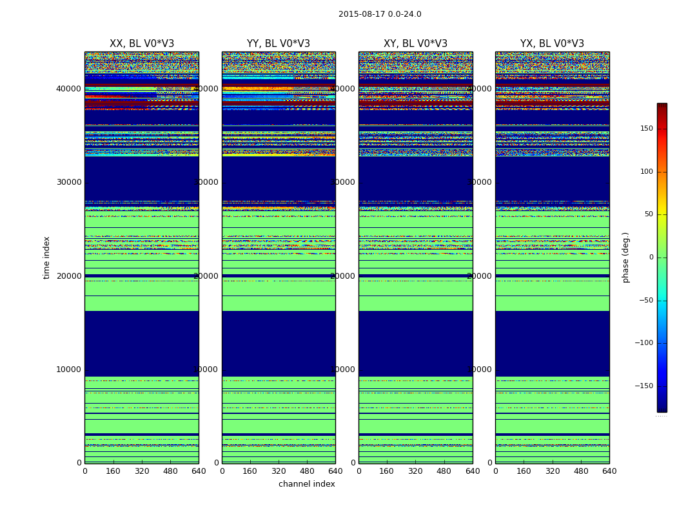
Task: Click the 'time index' y-axis label
Action: [x=46, y=257]
